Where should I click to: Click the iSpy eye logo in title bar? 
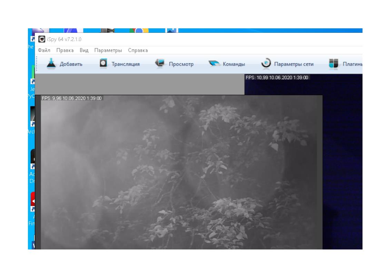(42, 39)
